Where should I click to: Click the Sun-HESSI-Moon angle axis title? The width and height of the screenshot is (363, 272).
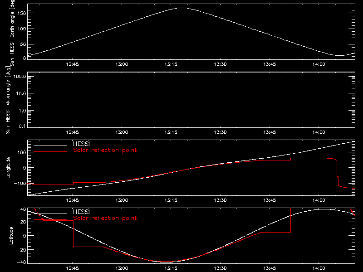point(8,100)
